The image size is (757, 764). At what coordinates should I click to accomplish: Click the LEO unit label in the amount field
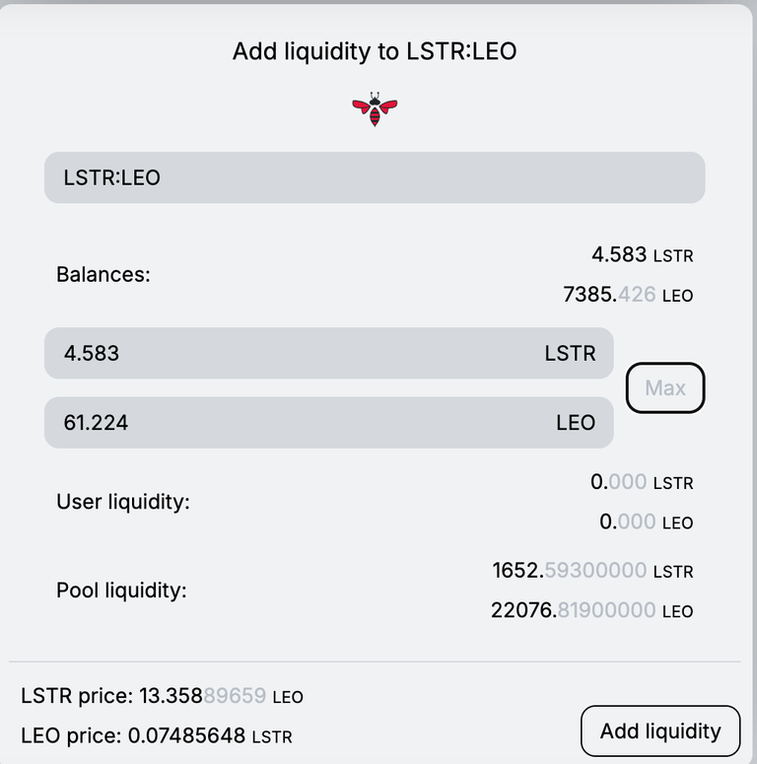pyautogui.click(x=576, y=423)
